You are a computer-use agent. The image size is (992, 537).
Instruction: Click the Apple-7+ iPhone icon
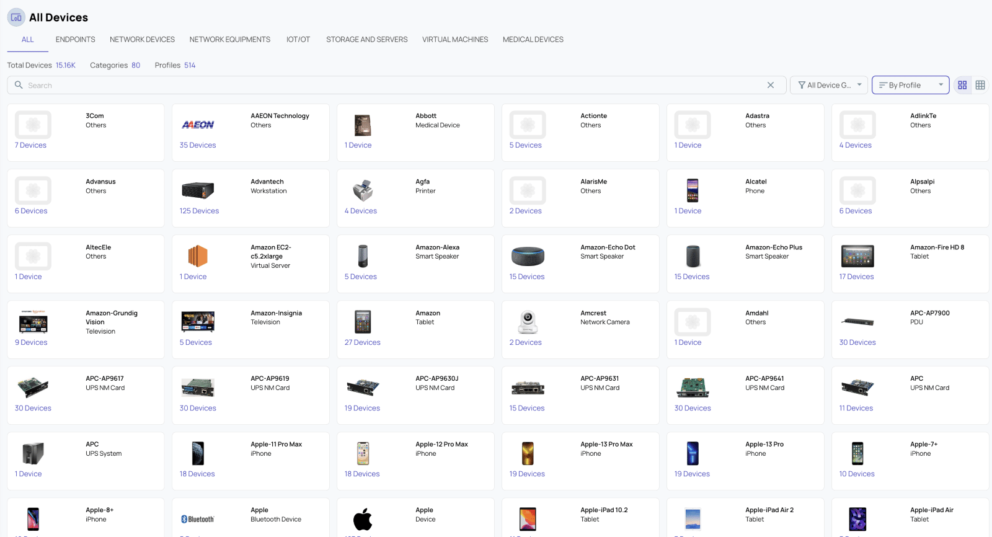point(857,453)
